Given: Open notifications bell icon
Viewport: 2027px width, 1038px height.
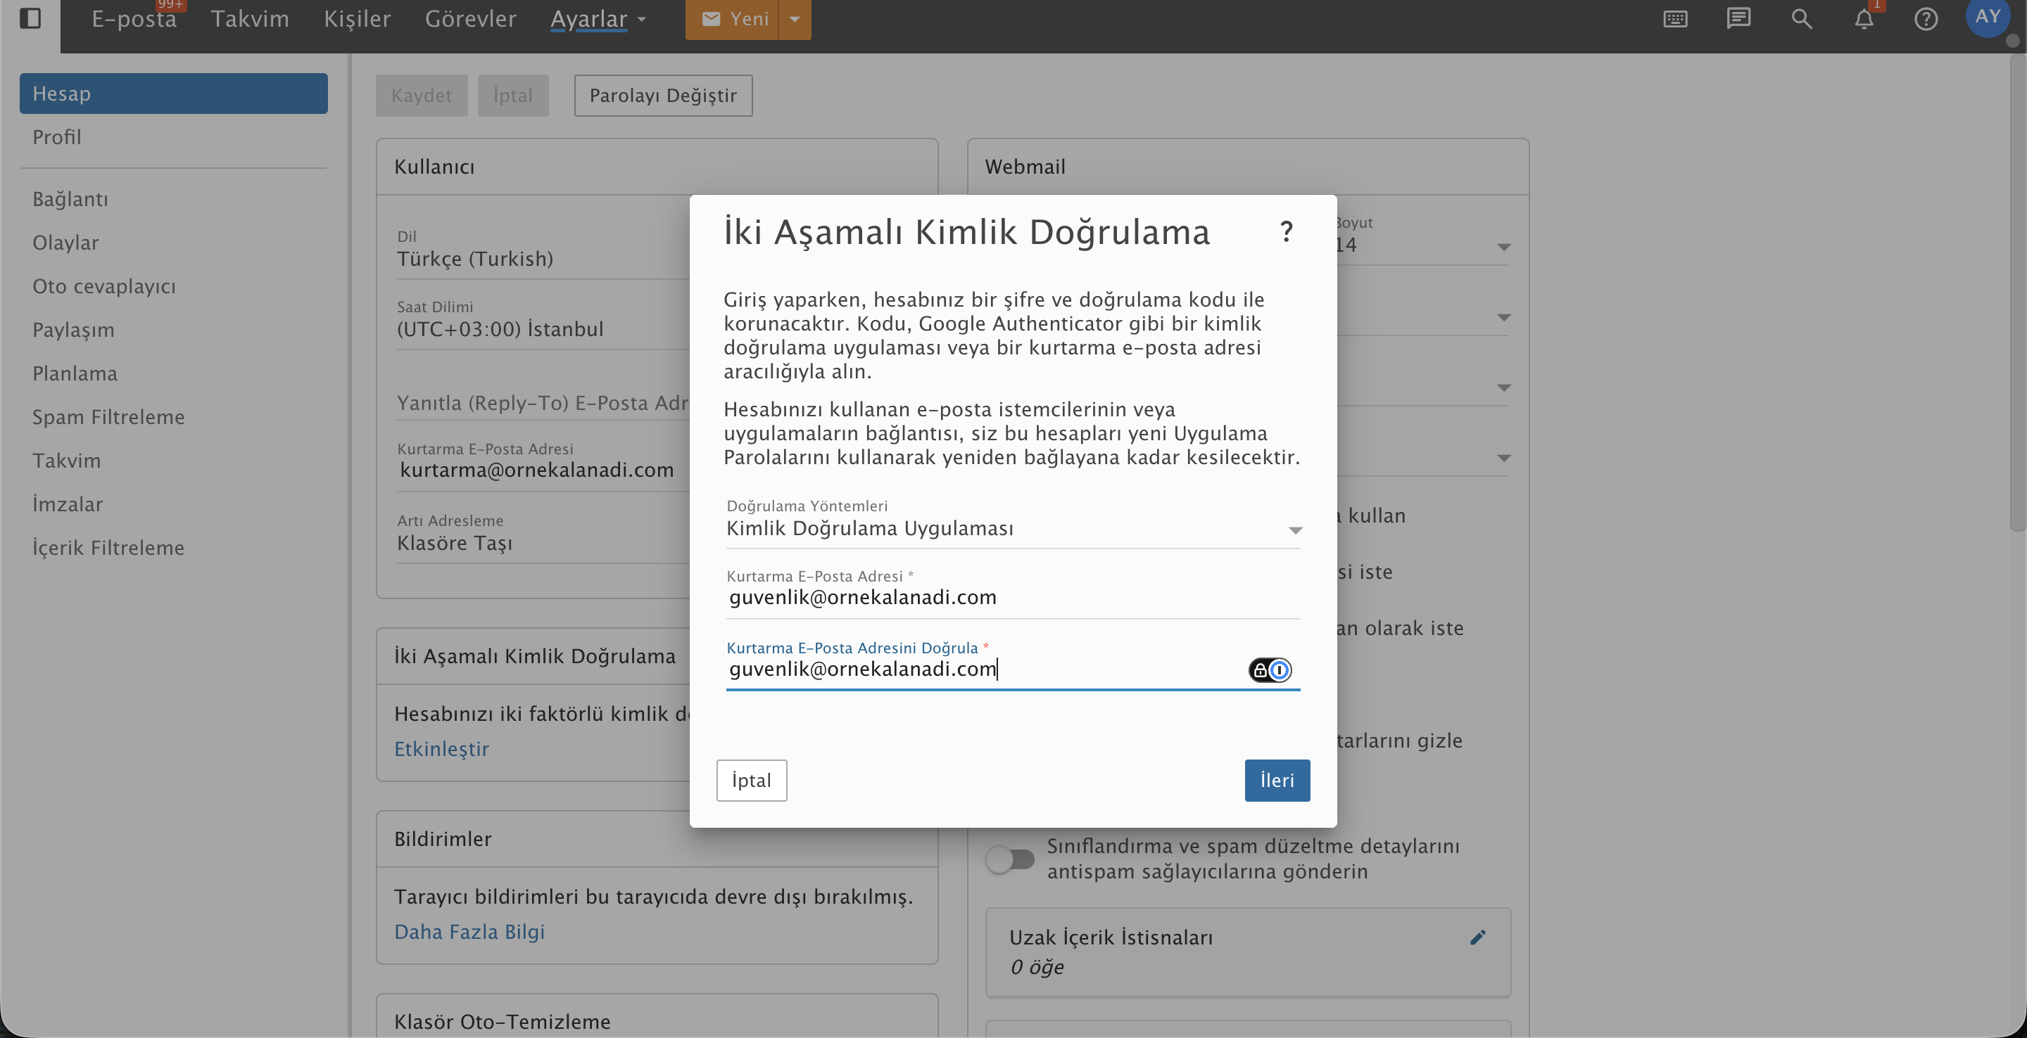Looking at the screenshot, I should 1864,19.
